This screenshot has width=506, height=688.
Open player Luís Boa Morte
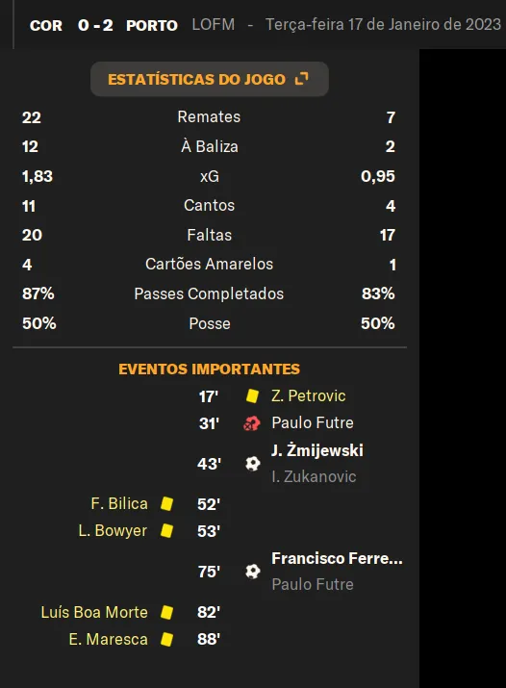94,612
